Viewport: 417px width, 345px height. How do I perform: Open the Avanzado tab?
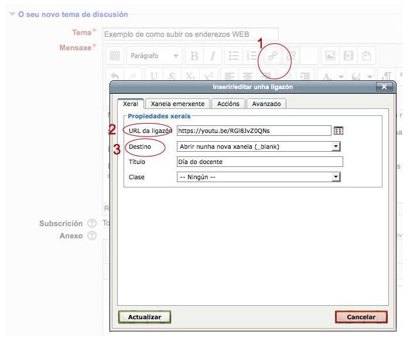(x=266, y=104)
